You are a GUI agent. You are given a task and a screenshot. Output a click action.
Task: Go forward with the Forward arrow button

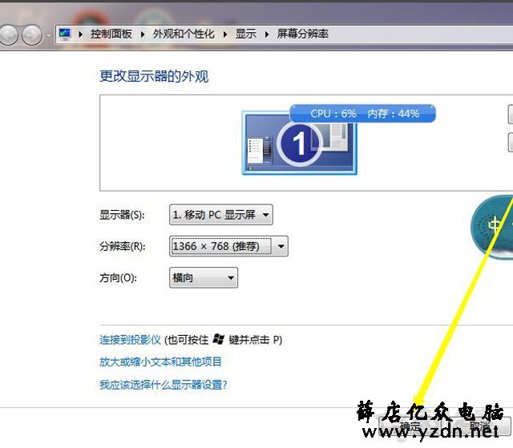pyautogui.click(x=32, y=34)
